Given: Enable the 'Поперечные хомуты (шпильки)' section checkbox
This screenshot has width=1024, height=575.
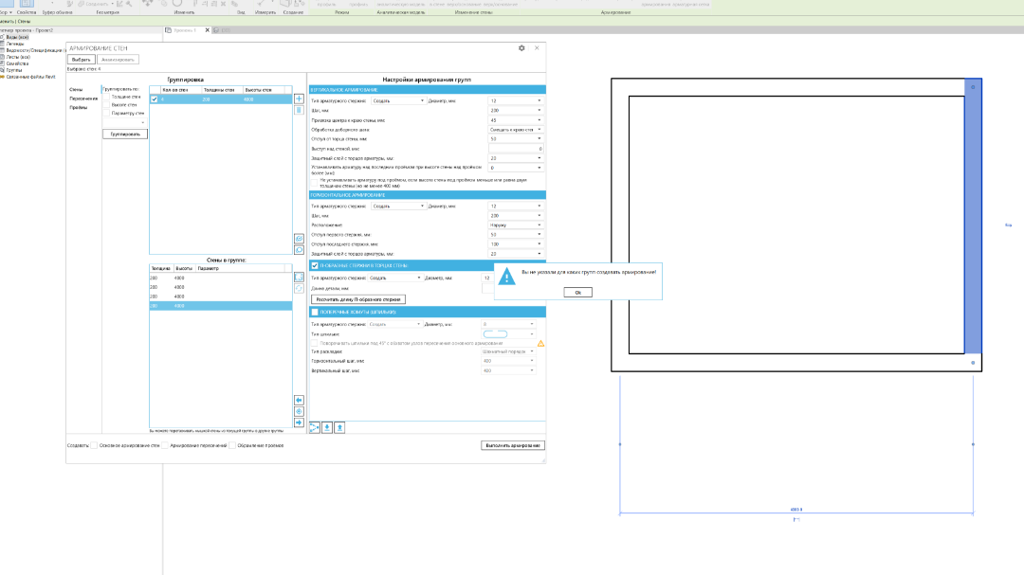Looking at the screenshot, I should (x=315, y=312).
